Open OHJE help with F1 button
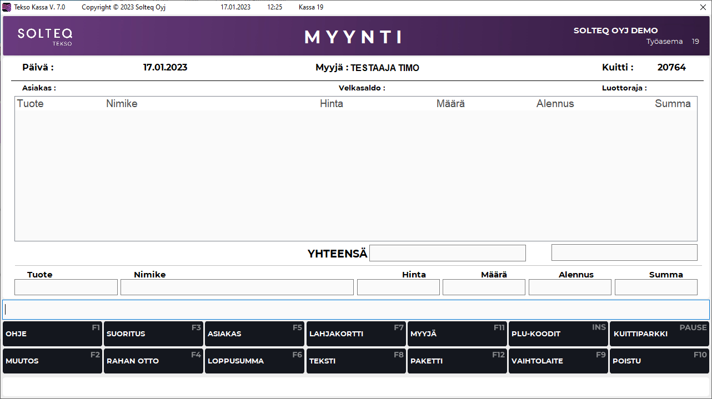The width and height of the screenshot is (712, 399). [52, 334]
